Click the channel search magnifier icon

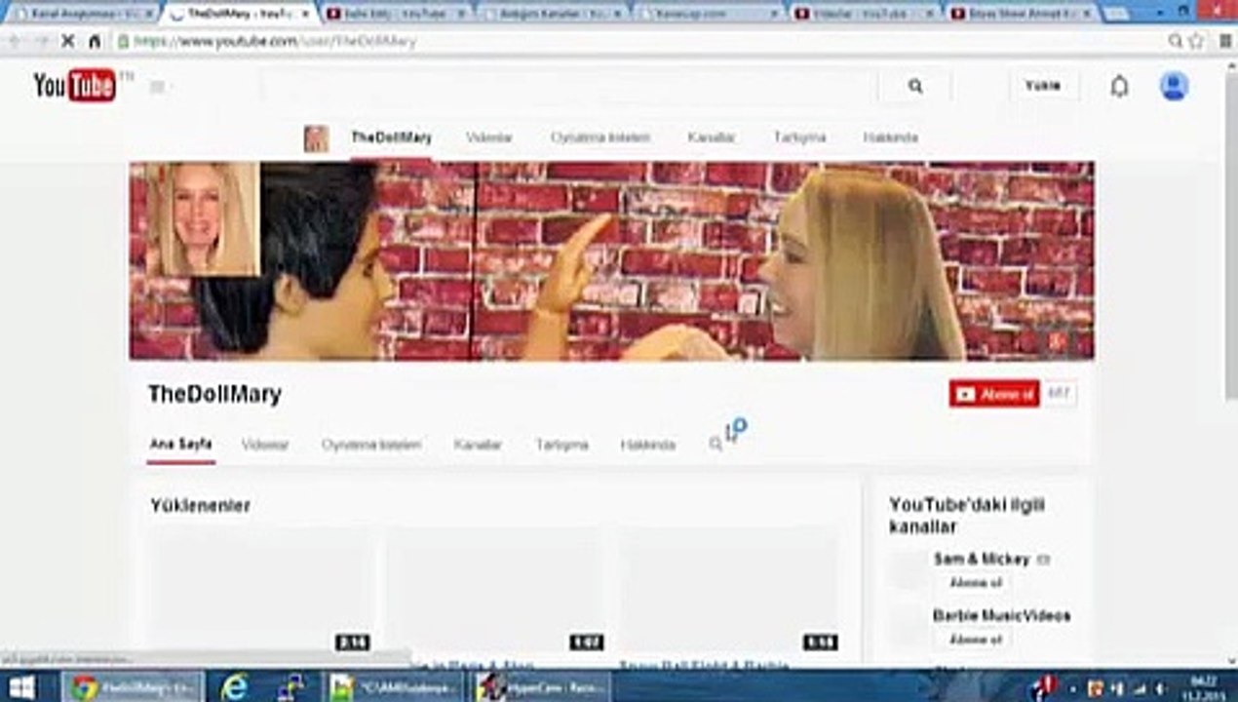click(x=716, y=445)
